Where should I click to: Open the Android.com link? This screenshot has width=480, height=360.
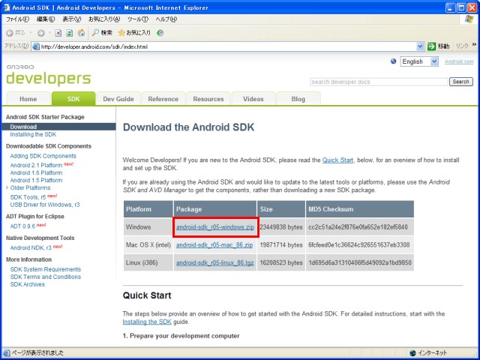[459, 61]
